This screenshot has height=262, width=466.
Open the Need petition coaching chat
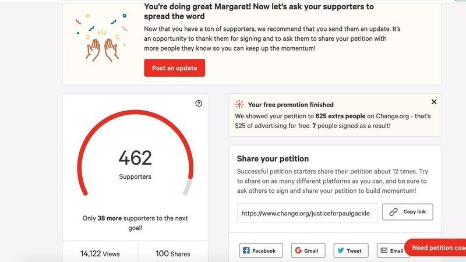[436, 247]
